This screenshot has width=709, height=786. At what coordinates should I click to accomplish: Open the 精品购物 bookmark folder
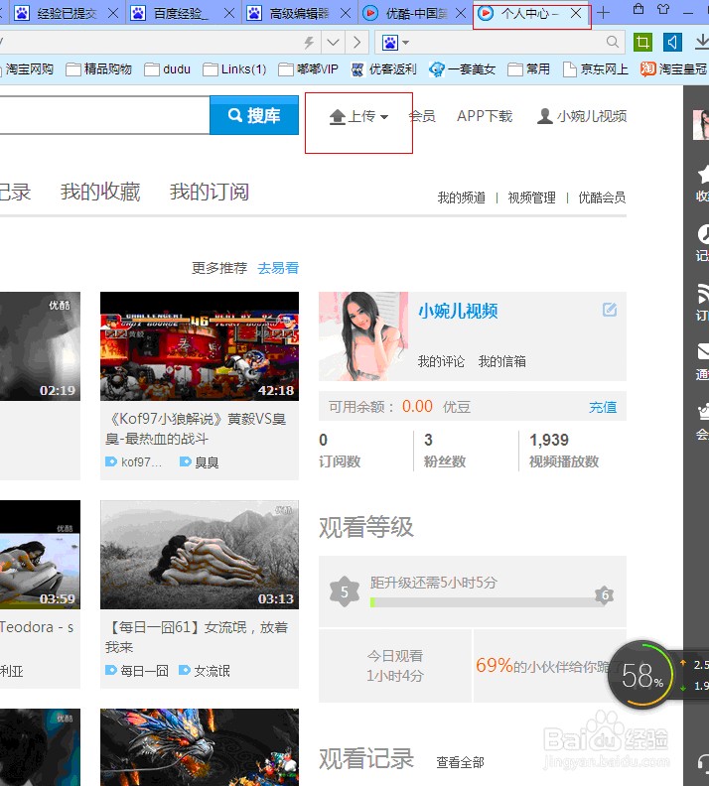pyautogui.click(x=98, y=69)
